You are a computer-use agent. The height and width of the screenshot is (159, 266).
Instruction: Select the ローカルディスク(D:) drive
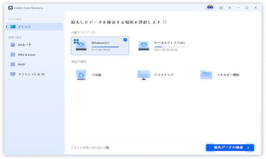coord(163,46)
